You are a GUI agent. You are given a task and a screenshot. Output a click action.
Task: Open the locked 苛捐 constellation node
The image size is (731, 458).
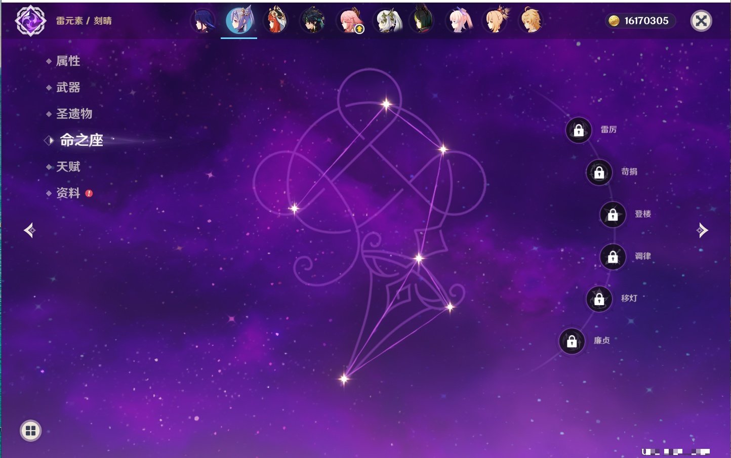pyautogui.click(x=599, y=173)
